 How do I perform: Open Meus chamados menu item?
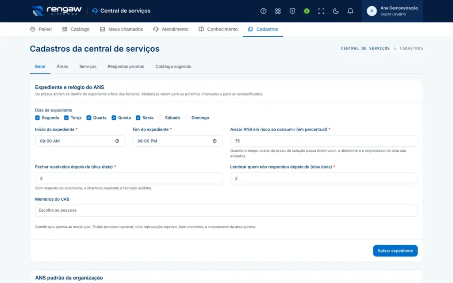[x=121, y=29]
